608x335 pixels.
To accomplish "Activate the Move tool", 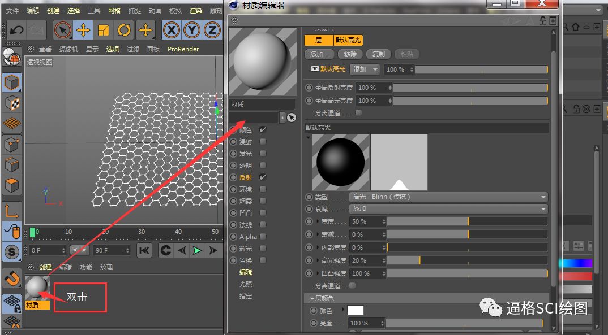I will click(x=83, y=30).
